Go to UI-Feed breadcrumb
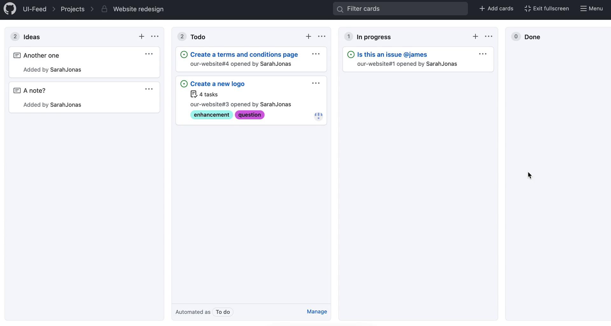611x326 pixels. tap(35, 9)
